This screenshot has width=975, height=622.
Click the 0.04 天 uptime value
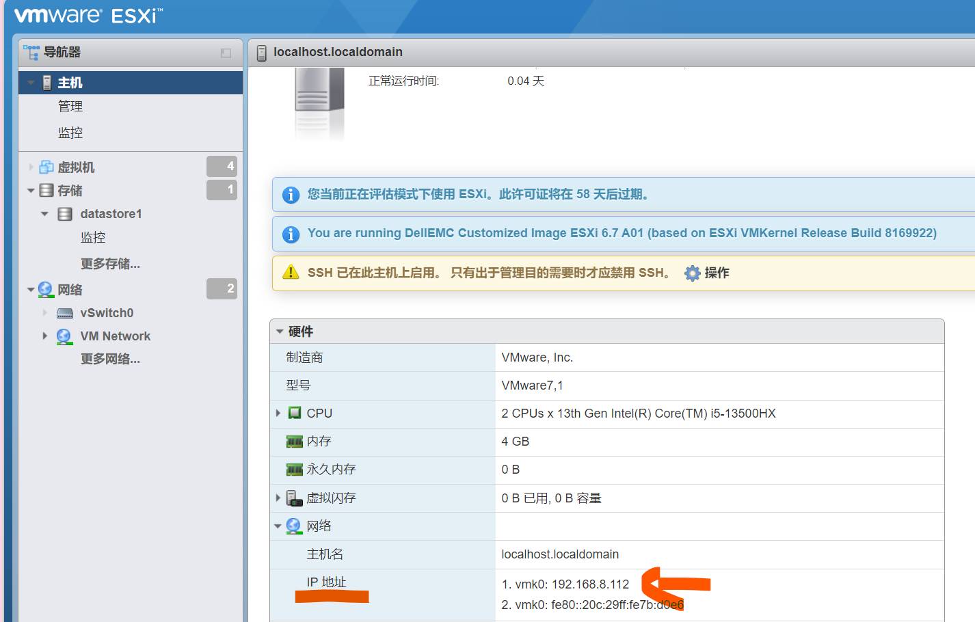[526, 81]
